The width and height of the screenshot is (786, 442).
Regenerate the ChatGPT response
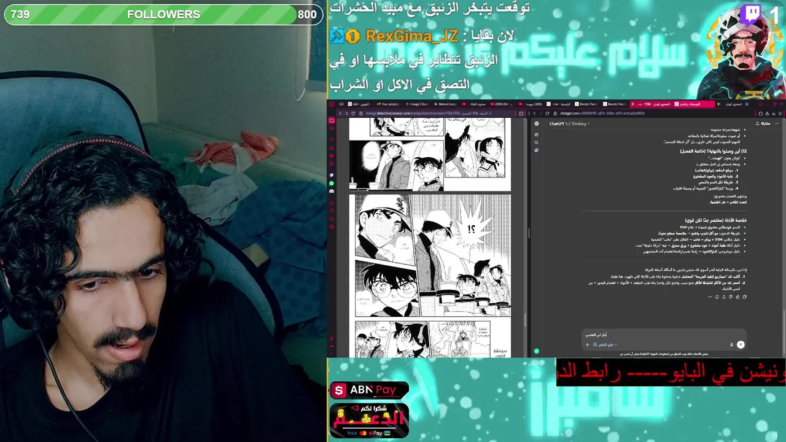717,297
